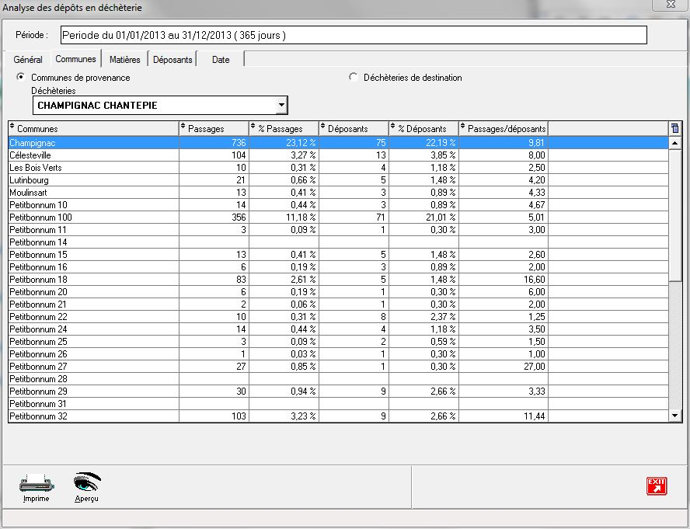Viewport: 690px width, 529px height.
Task: Select the Célesteville row in table
Action: point(93,155)
